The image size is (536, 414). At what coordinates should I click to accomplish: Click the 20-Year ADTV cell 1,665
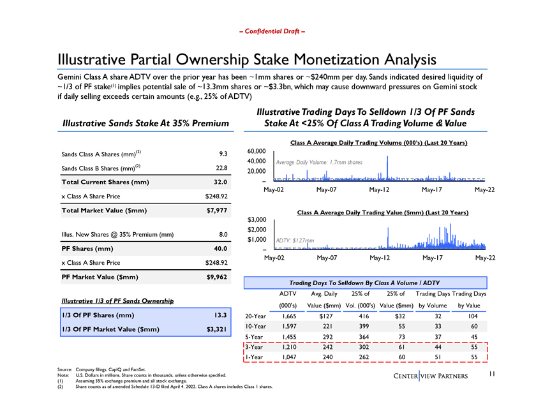(289, 316)
